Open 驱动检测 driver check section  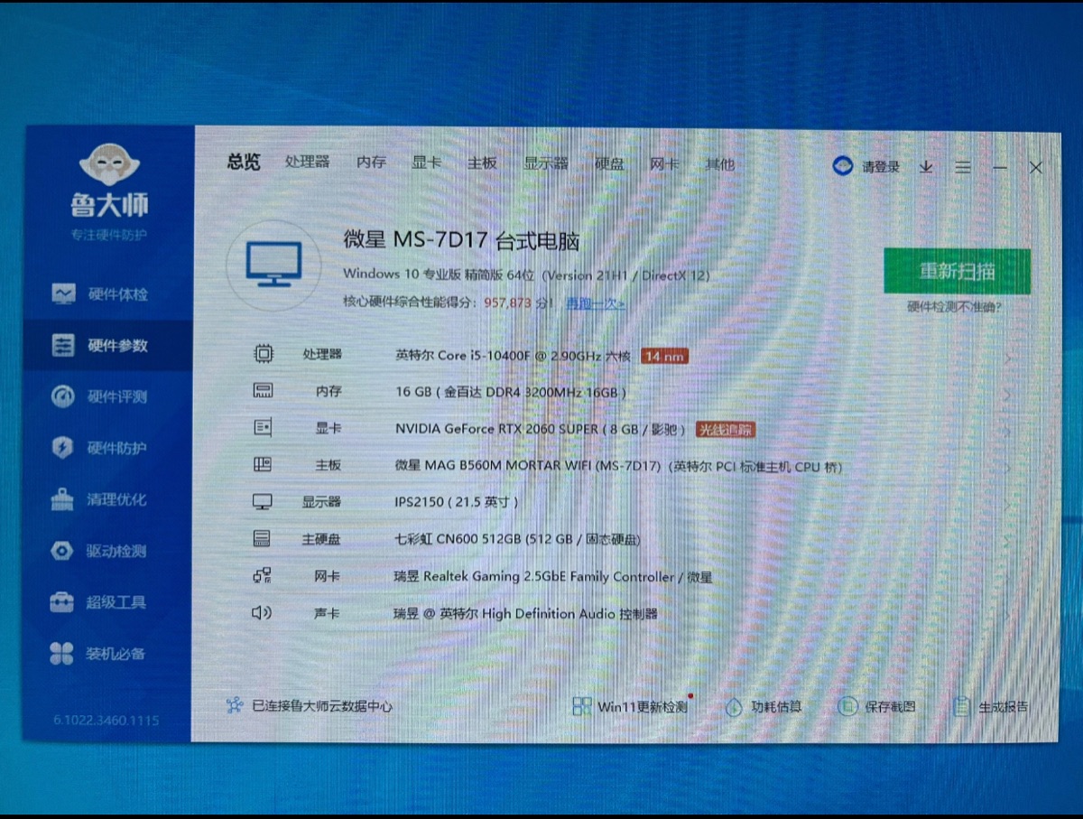pos(99,551)
